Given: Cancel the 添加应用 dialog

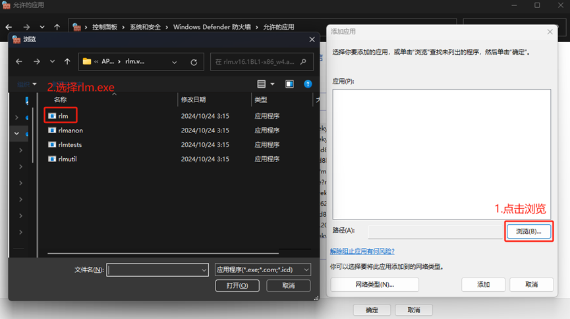Looking at the screenshot, I should tap(532, 285).
